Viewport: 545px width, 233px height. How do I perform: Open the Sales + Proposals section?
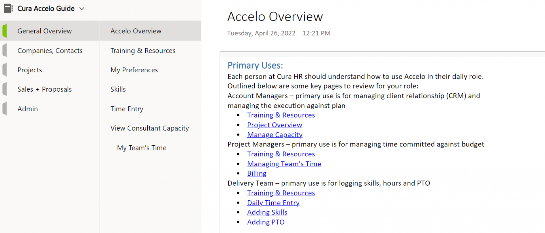tap(50, 89)
